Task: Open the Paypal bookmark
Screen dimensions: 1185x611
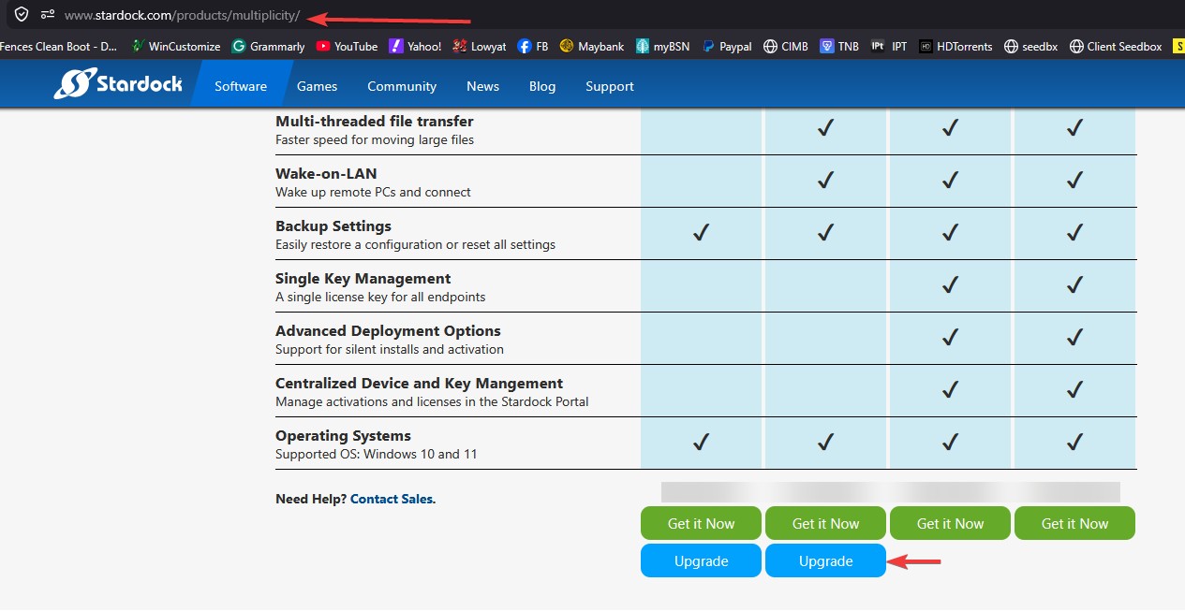Action: pos(727,46)
